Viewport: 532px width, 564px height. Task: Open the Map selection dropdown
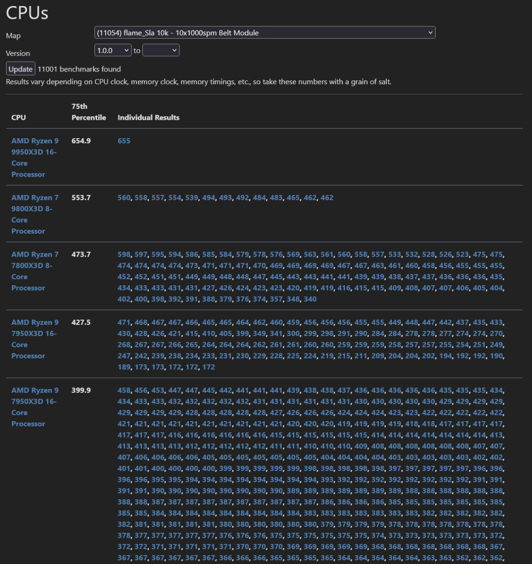tap(266, 32)
